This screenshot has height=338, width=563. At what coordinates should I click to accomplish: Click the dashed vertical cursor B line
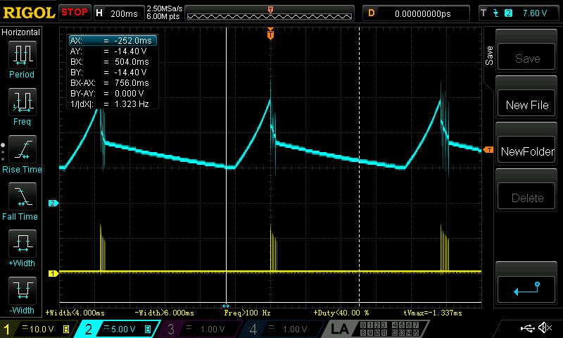click(360, 165)
